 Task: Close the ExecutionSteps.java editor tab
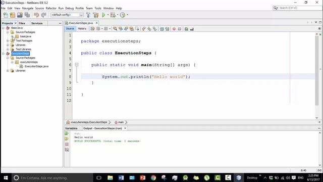point(96,23)
